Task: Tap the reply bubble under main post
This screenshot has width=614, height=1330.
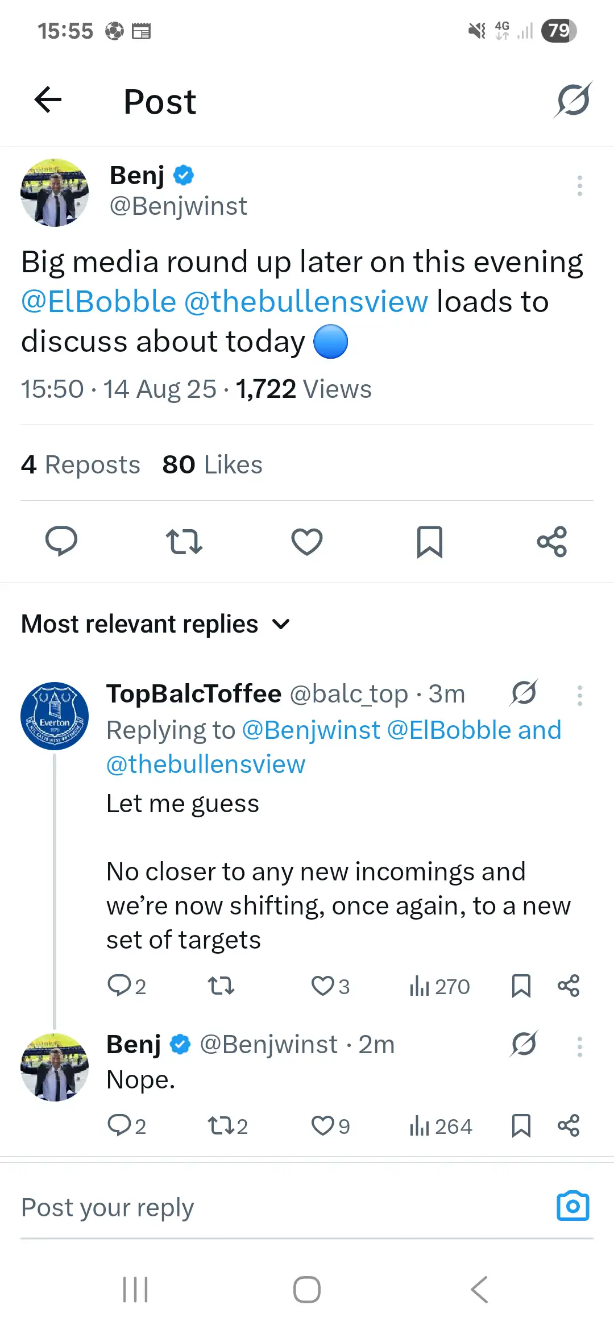Action: 61,541
